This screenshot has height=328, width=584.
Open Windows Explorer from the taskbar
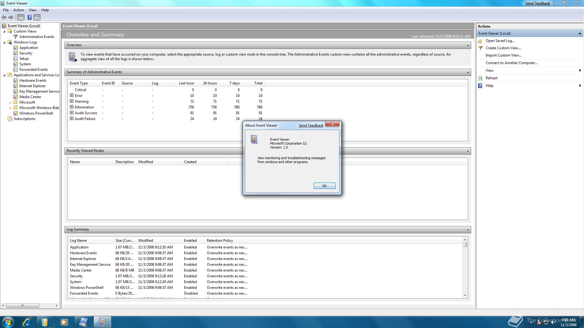tap(45, 322)
